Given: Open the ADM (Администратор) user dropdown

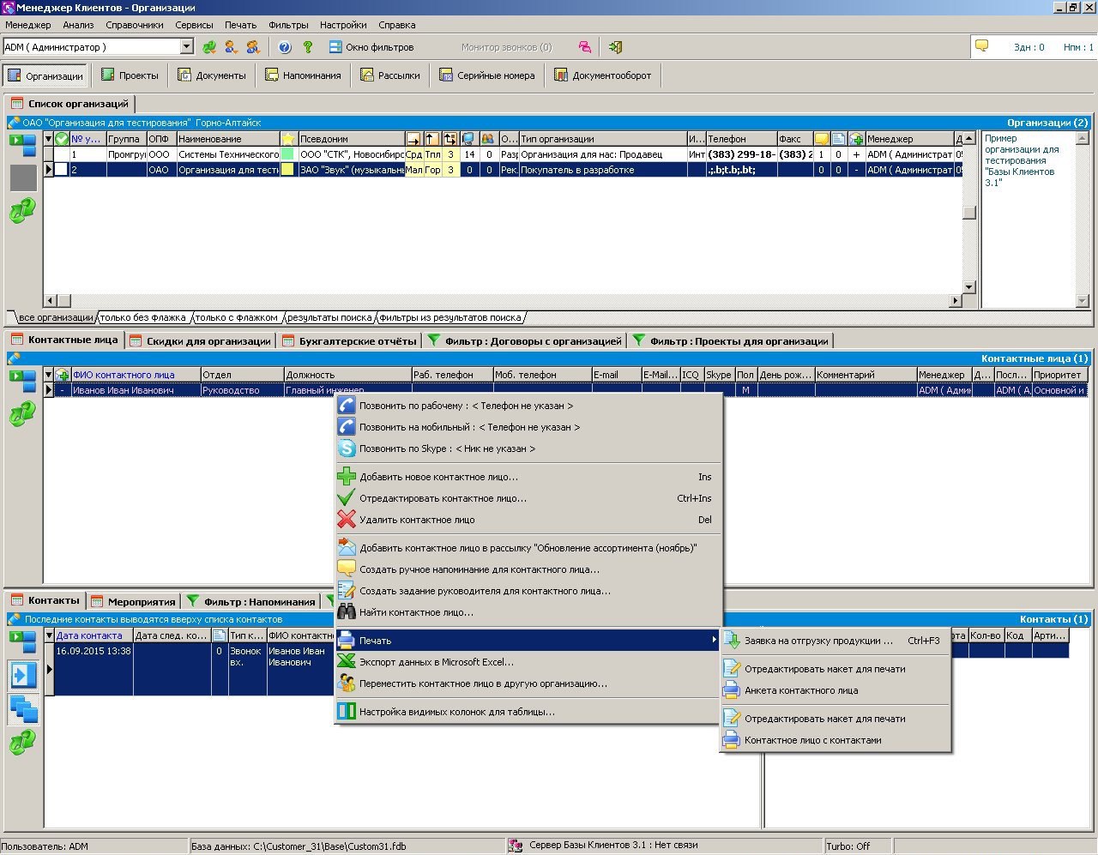Looking at the screenshot, I should coord(187,47).
